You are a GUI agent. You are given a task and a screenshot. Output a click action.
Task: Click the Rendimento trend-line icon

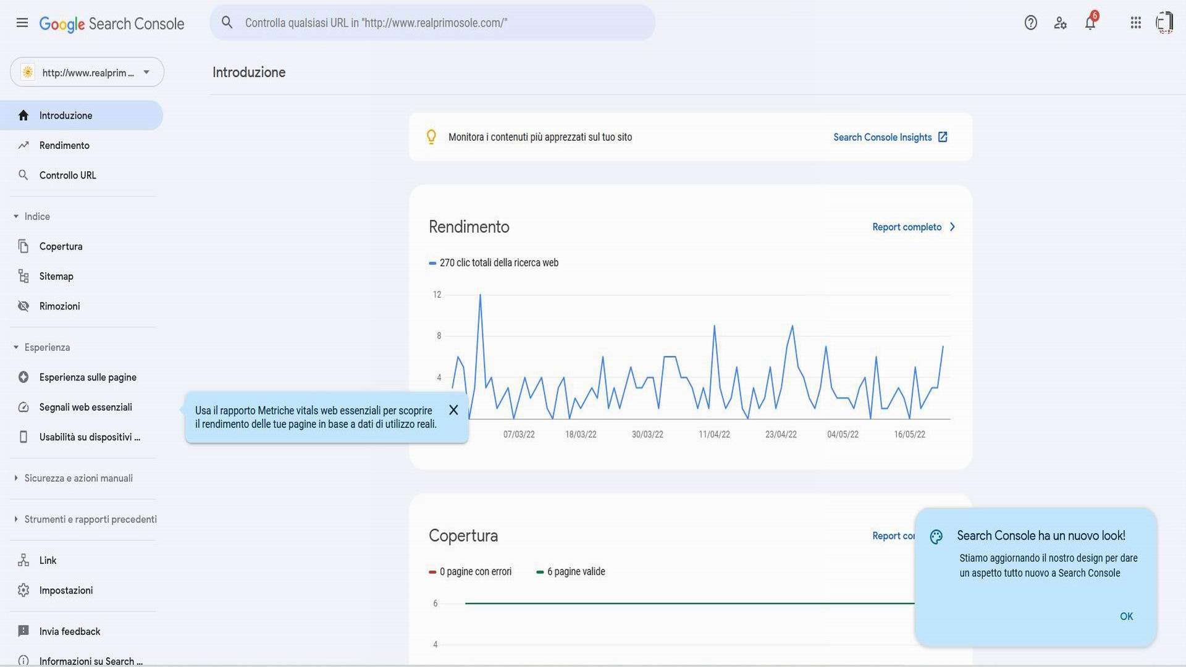pyautogui.click(x=23, y=145)
